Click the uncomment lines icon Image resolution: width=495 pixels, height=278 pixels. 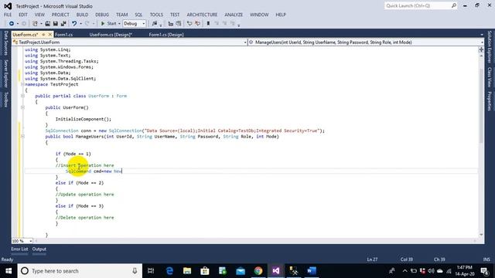point(197,24)
